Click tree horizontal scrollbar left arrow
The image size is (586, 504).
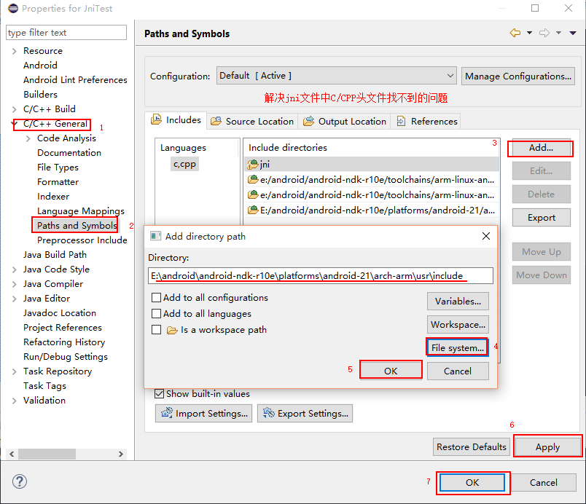click(12, 454)
